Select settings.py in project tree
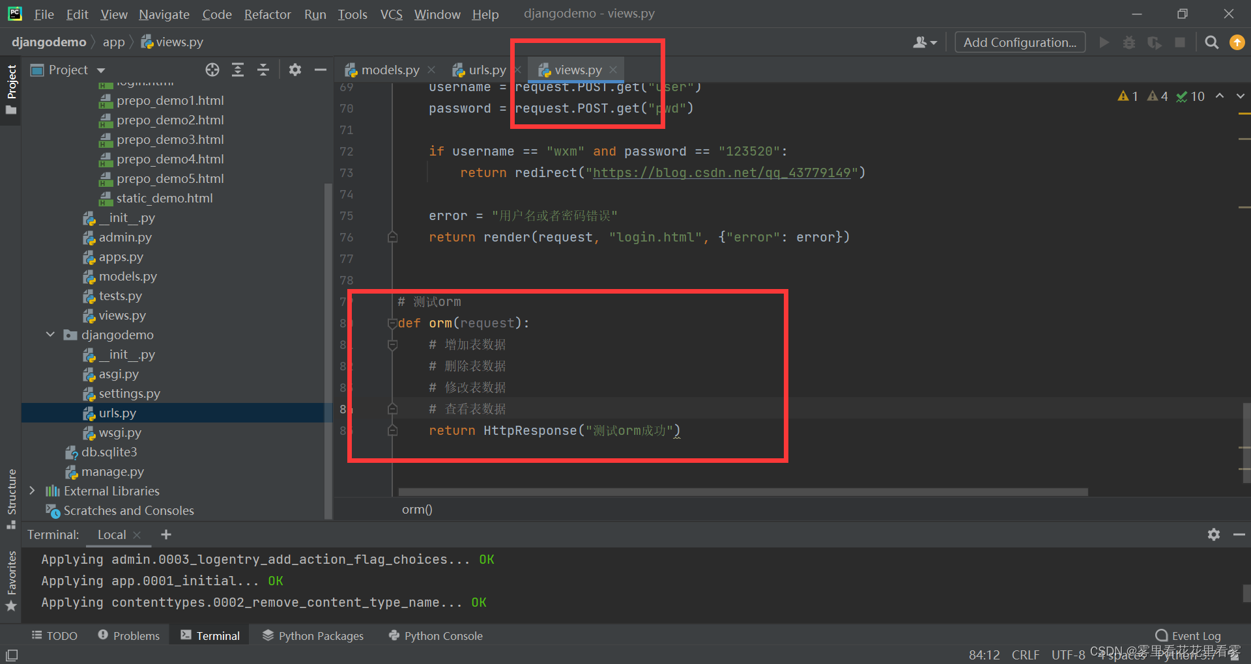 (129, 393)
